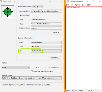102x92 pixels.
Task: Select the Win32 Application tab
Action: (x=24, y=7)
